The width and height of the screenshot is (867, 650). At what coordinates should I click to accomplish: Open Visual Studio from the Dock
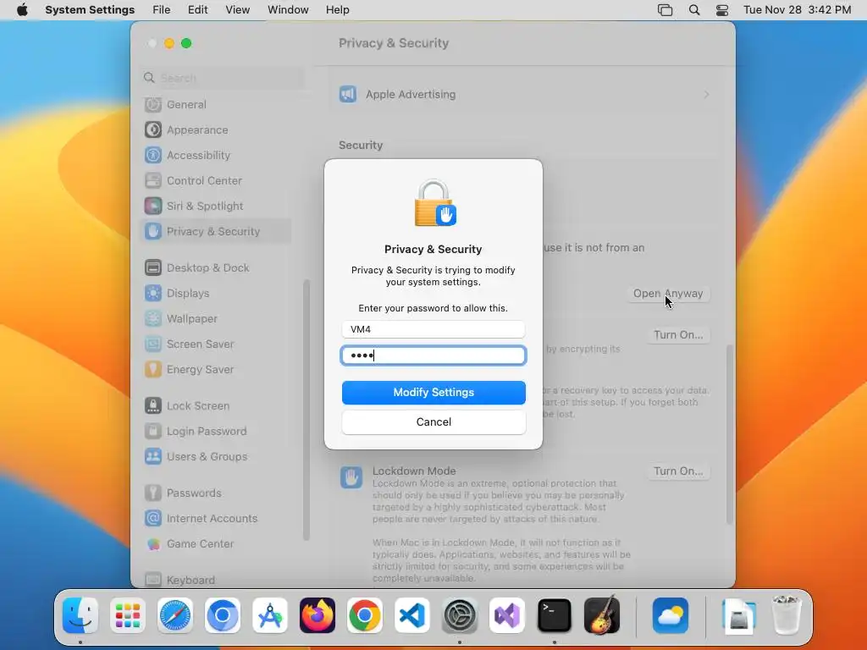point(507,615)
